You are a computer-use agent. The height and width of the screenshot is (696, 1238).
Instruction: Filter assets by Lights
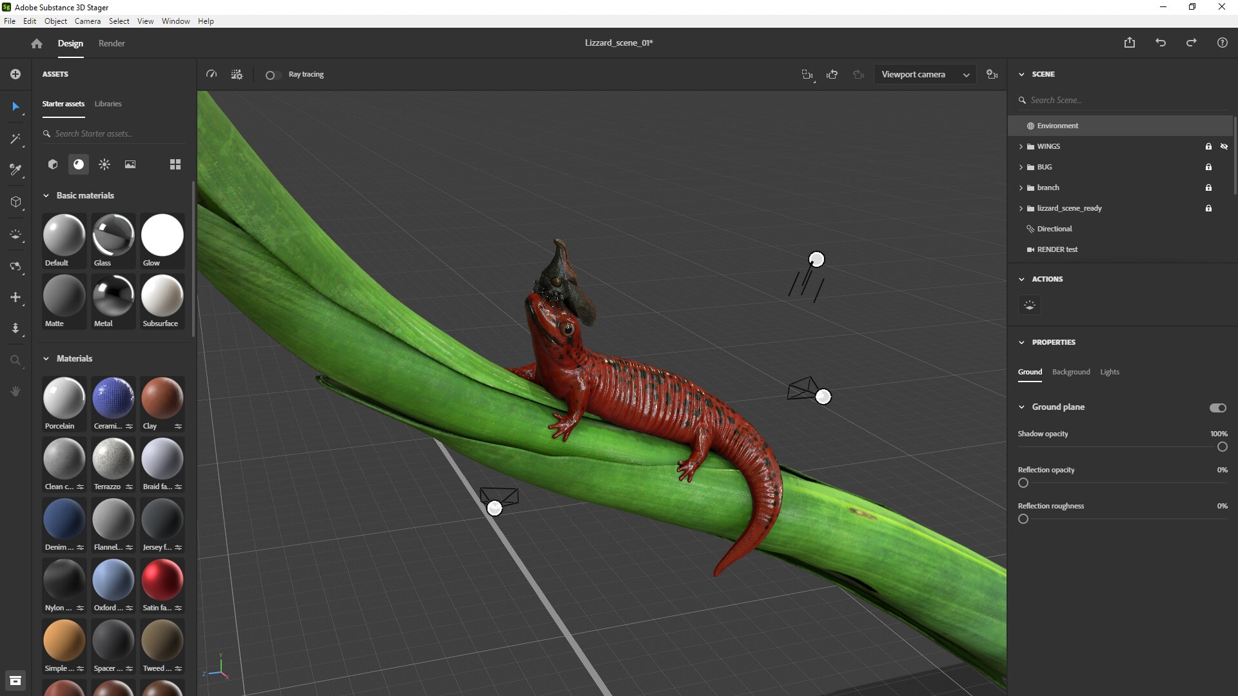point(104,164)
